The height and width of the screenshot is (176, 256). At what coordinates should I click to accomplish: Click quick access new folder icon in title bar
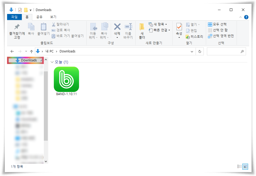tap(26, 10)
